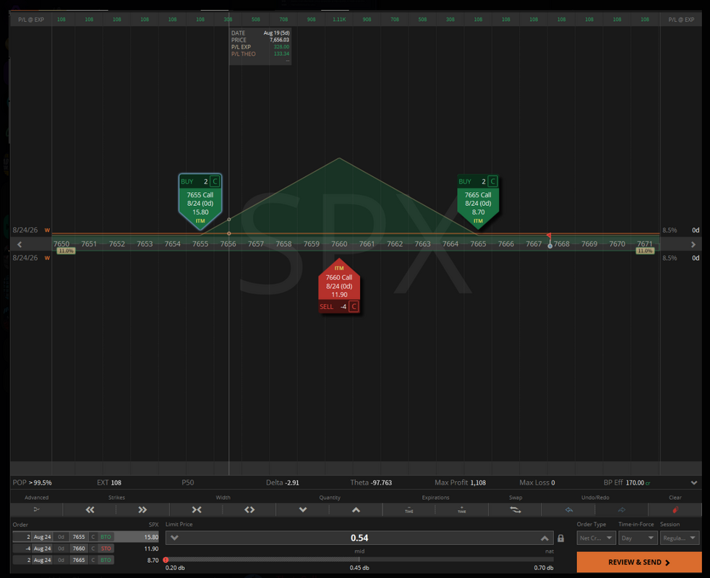Click REVIEW & SEND button
The height and width of the screenshot is (578, 710).
pyautogui.click(x=639, y=562)
